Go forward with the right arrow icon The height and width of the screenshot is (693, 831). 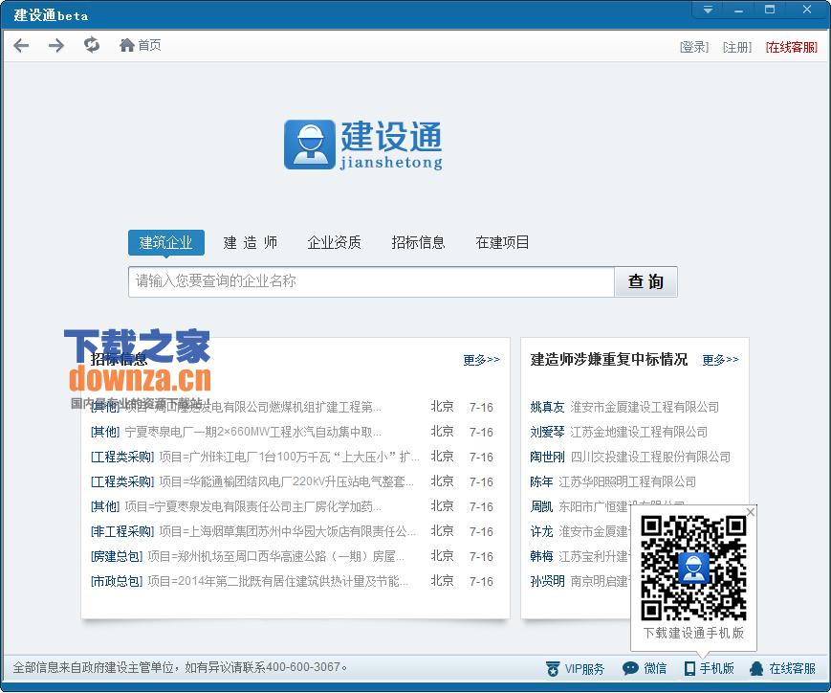(x=56, y=46)
